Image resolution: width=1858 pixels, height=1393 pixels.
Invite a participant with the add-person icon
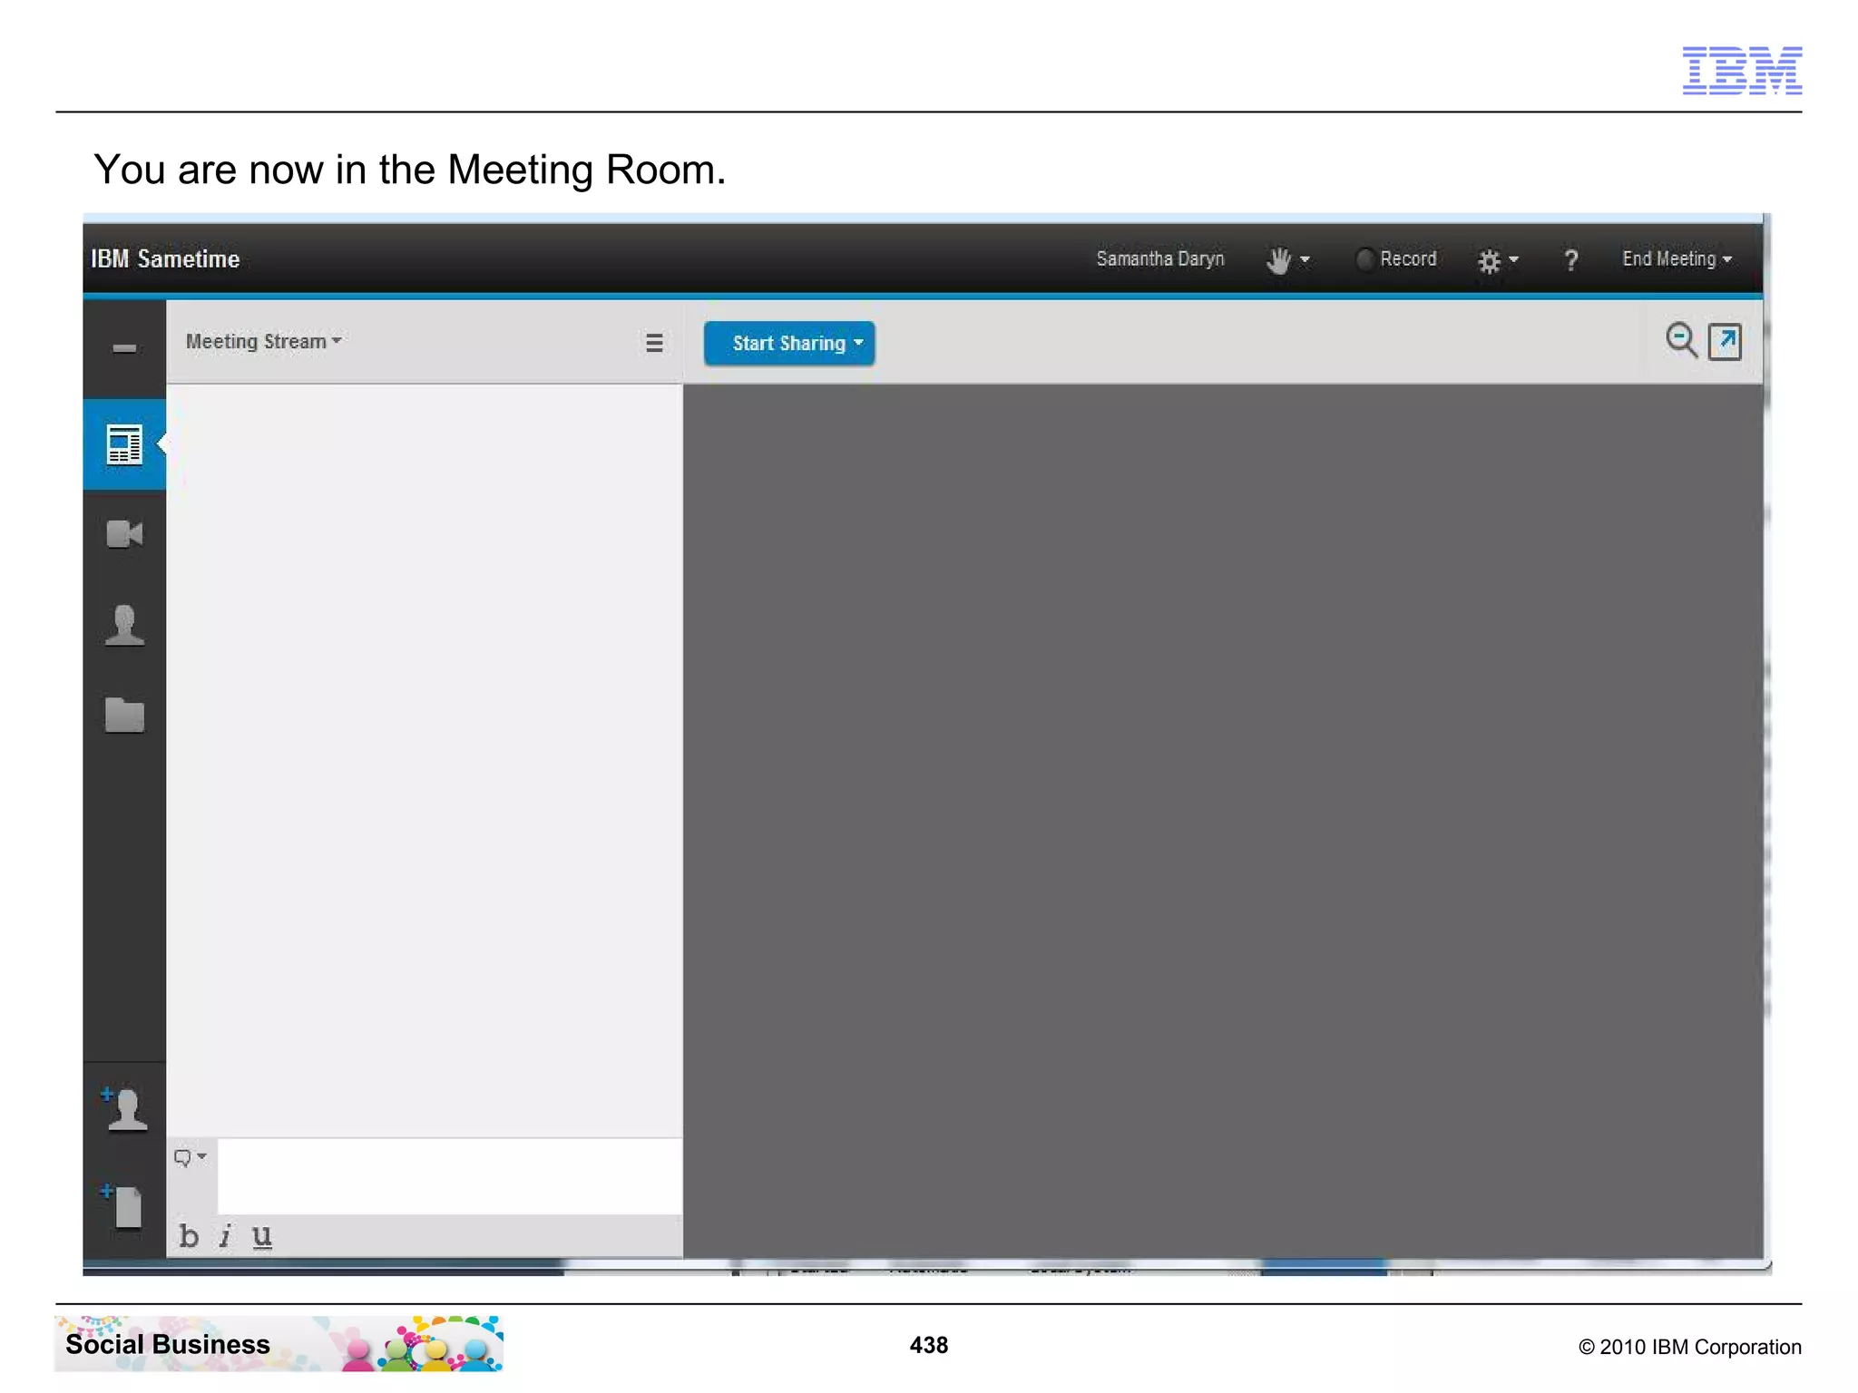pos(124,1108)
